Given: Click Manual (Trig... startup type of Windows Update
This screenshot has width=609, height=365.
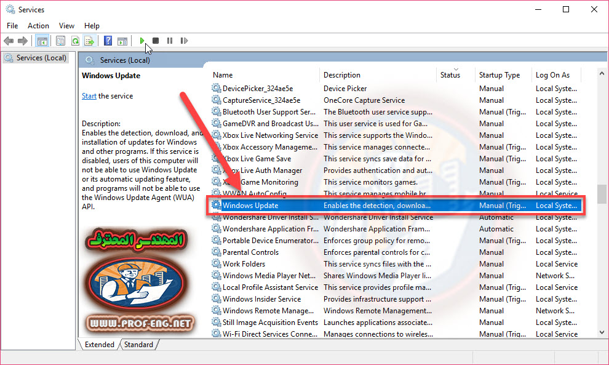Looking at the screenshot, I should pyautogui.click(x=503, y=205).
